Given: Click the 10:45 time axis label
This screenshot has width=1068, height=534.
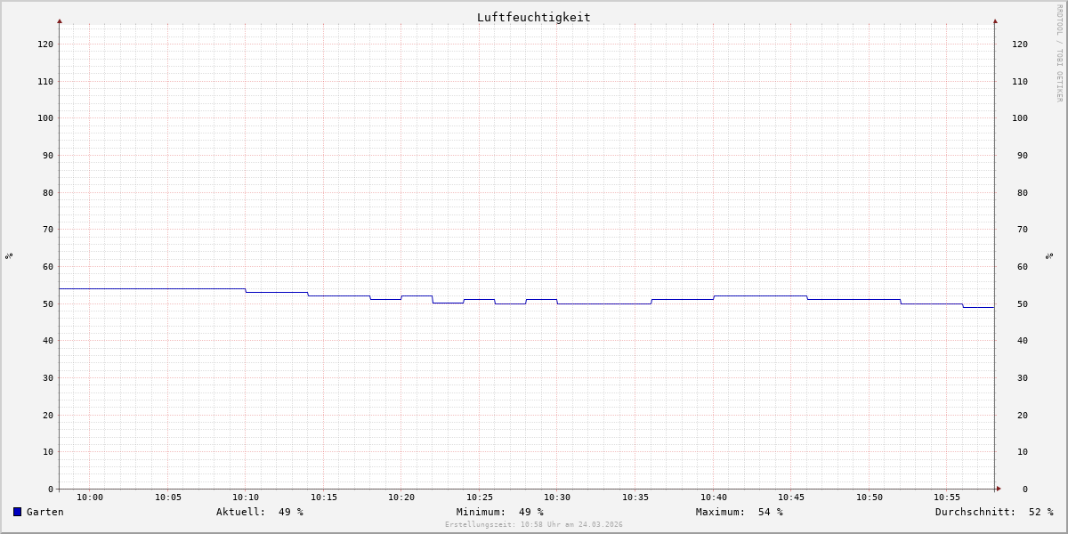Looking at the screenshot, I should (x=791, y=498).
